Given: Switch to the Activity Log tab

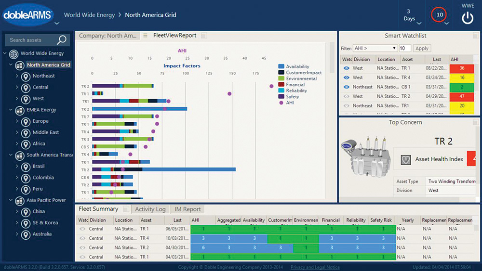Looking at the screenshot, I should (150, 209).
